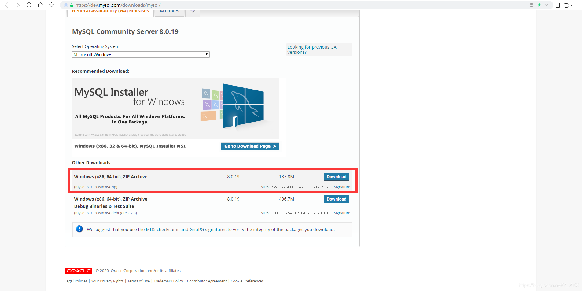Download the 406.7M Debug Binaries ZIP
This screenshot has width=582, height=291.
point(337,199)
